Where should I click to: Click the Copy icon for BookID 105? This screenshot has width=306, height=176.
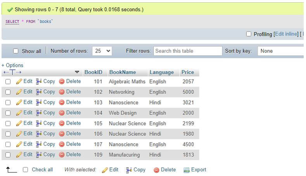click(39, 124)
